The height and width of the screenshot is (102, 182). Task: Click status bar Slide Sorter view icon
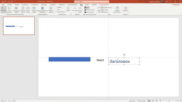click(153, 101)
